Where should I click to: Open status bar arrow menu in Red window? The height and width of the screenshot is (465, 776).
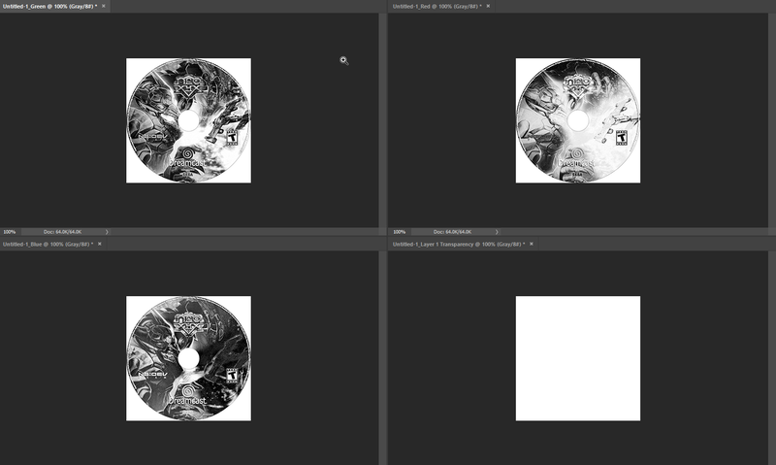(497, 232)
